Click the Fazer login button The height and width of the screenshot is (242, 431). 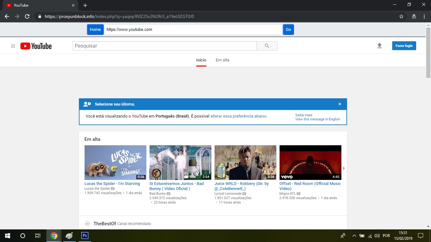[404, 46]
